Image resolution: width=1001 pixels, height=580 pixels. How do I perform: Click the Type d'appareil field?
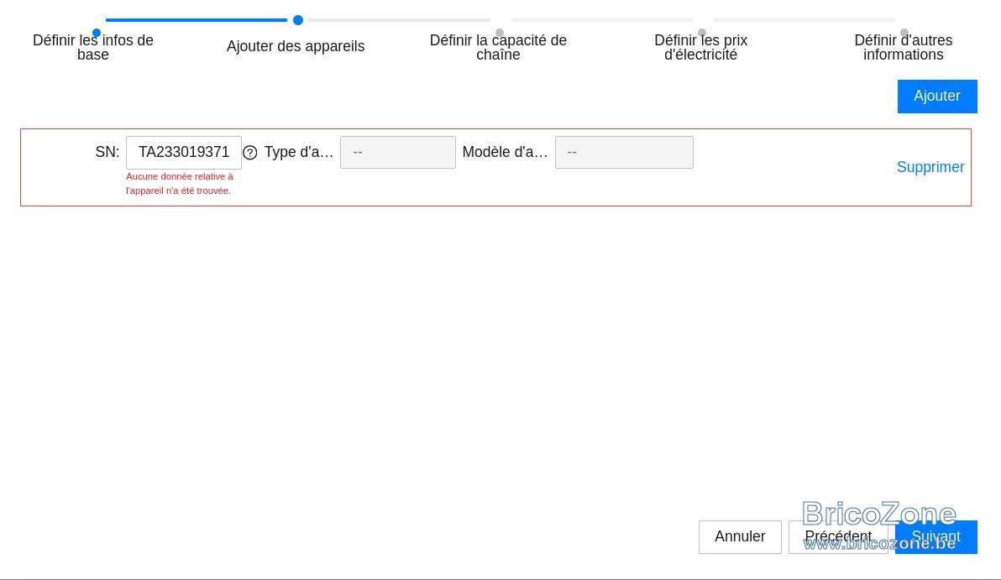pyautogui.click(x=398, y=153)
